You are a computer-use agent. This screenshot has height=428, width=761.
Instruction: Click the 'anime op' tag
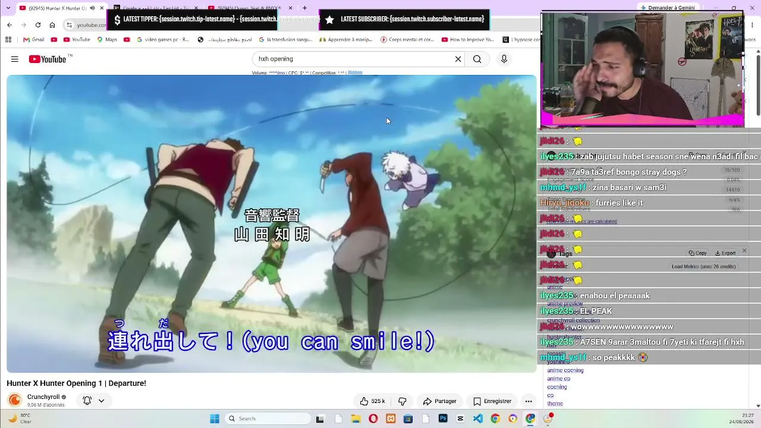(x=559, y=379)
